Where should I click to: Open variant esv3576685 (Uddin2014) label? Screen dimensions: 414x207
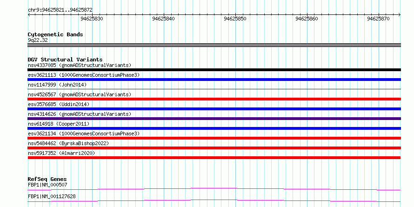coord(59,104)
